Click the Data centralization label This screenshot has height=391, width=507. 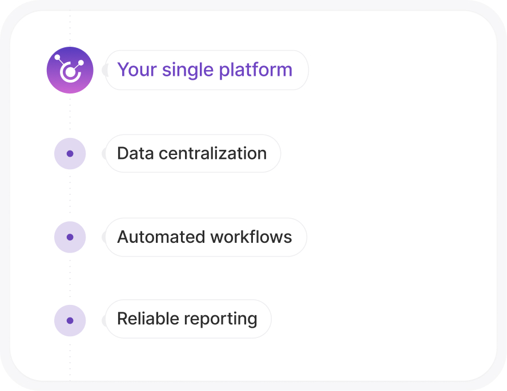(x=192, y=153)
